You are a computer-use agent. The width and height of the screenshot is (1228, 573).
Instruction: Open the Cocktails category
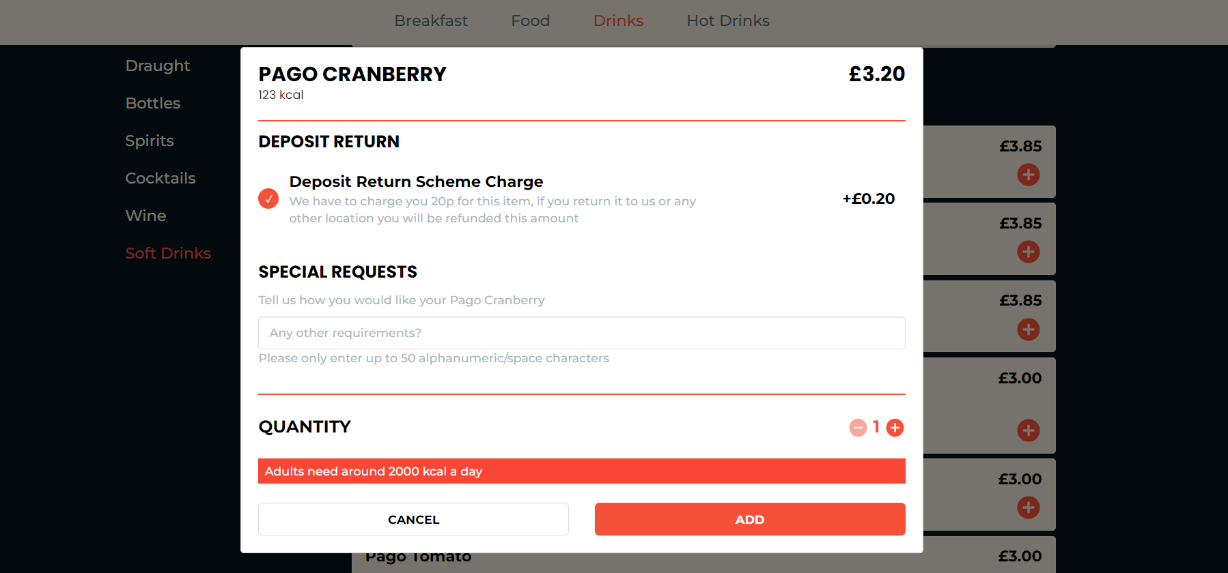point(161,178)
